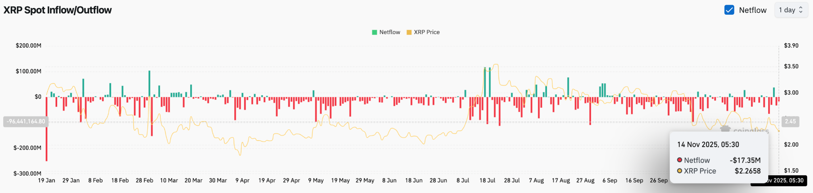Uncheck the Netflow checkbox
The height and width of the screenshot is (193, 813).
pos(729,10)
